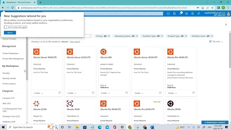Open the account menu avatar

(228, 14)
